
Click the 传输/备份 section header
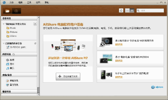19,75
